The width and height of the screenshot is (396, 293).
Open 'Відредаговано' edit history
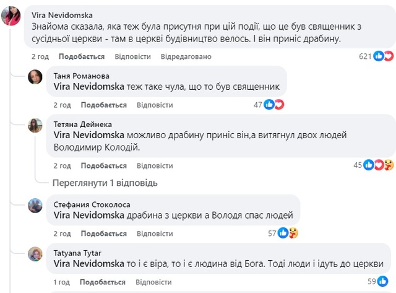click(186, 56)
